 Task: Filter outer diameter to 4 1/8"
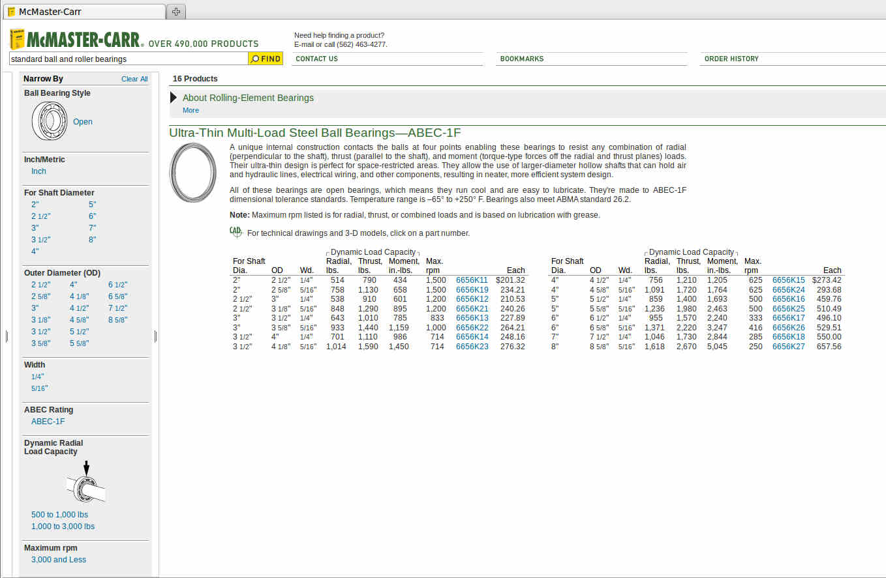click(79, 296)
